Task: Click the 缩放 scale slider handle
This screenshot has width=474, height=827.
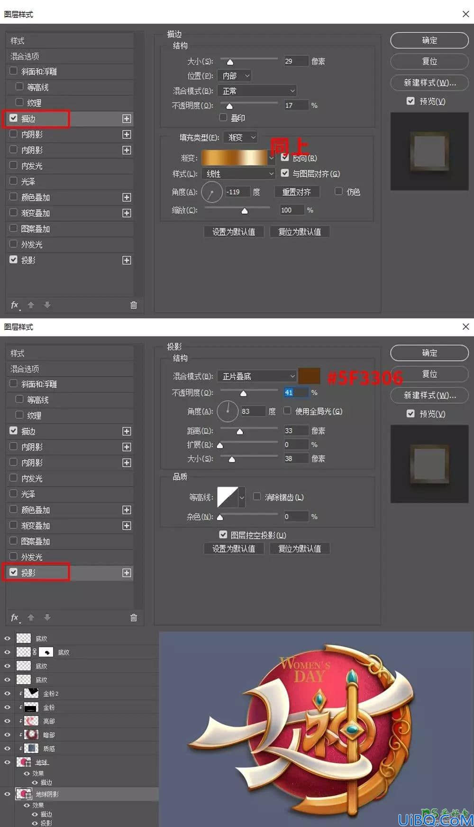Action: pyautogui.click(x=245, y=211)
